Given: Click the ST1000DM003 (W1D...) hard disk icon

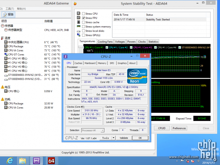Looking at the screenshot, I should coord(6,75).
